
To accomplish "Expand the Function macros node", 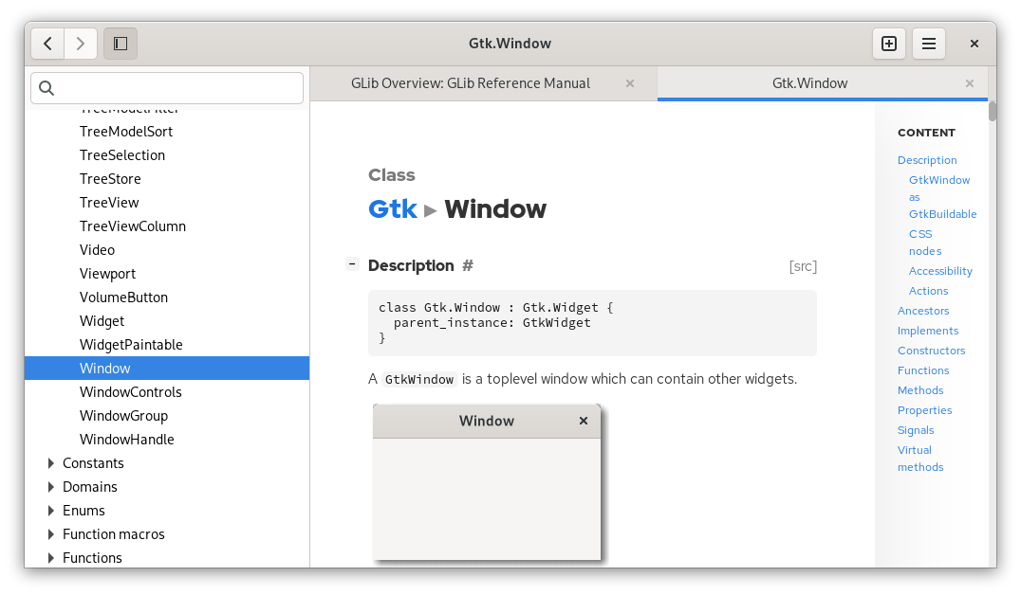I will pyautogui.click(x=51, y=534).
